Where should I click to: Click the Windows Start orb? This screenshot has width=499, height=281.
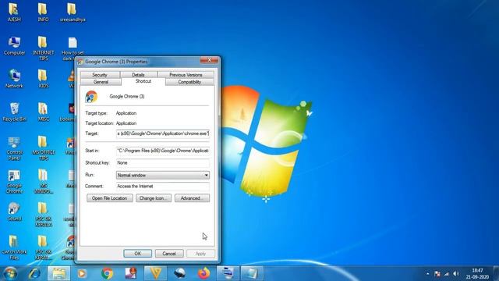[10, 273]
